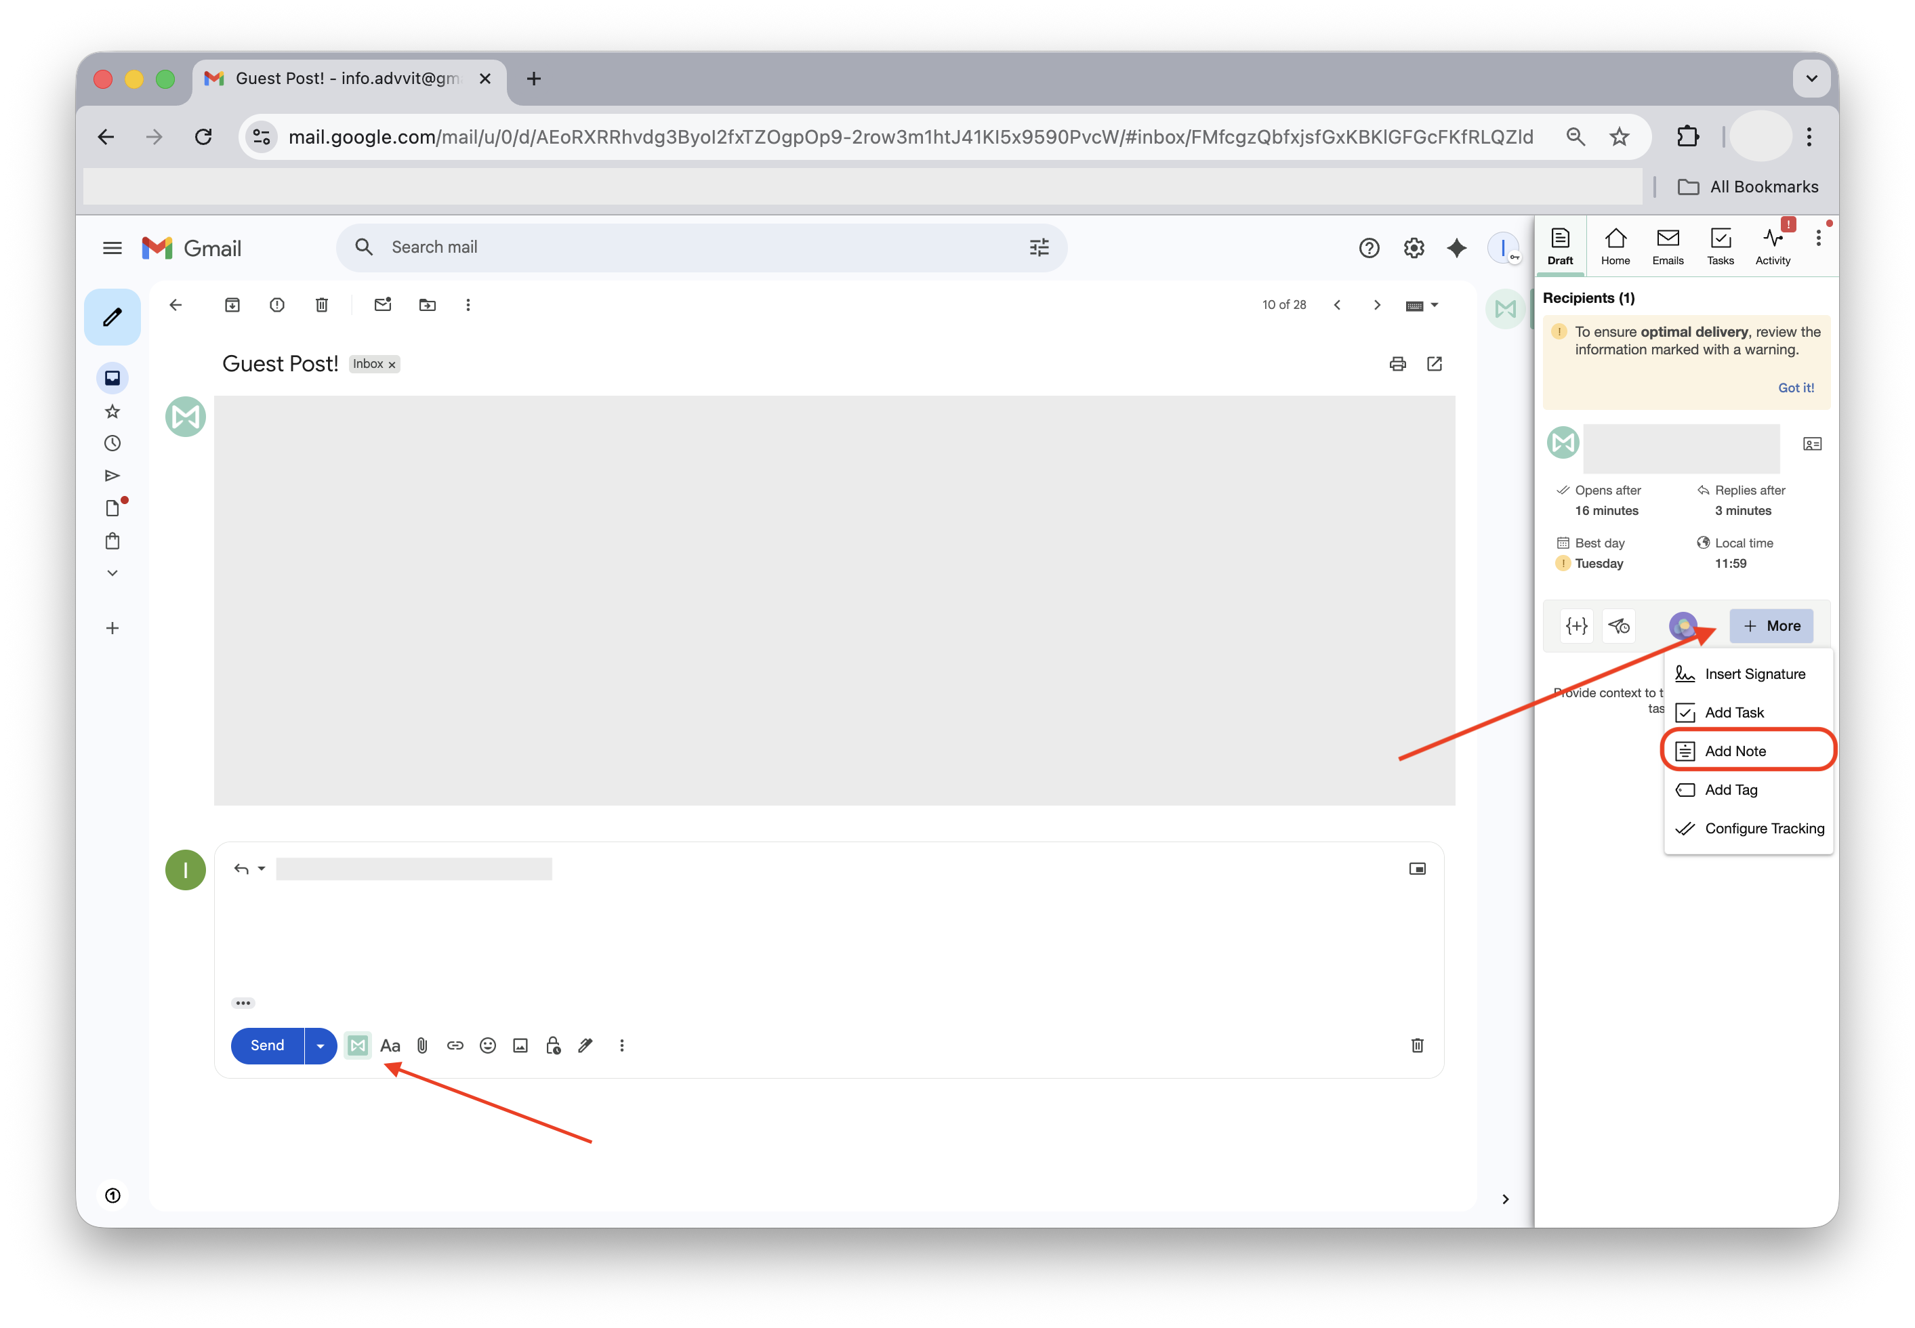
Task: Open Gmail Support help icon
Action: (x=1369, y=248)
